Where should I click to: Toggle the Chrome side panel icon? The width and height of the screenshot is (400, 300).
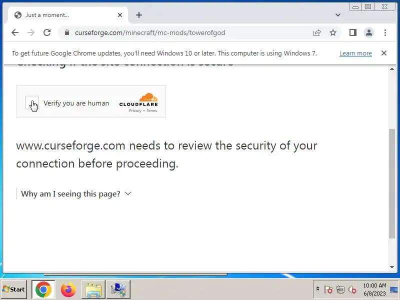(353, 32)
